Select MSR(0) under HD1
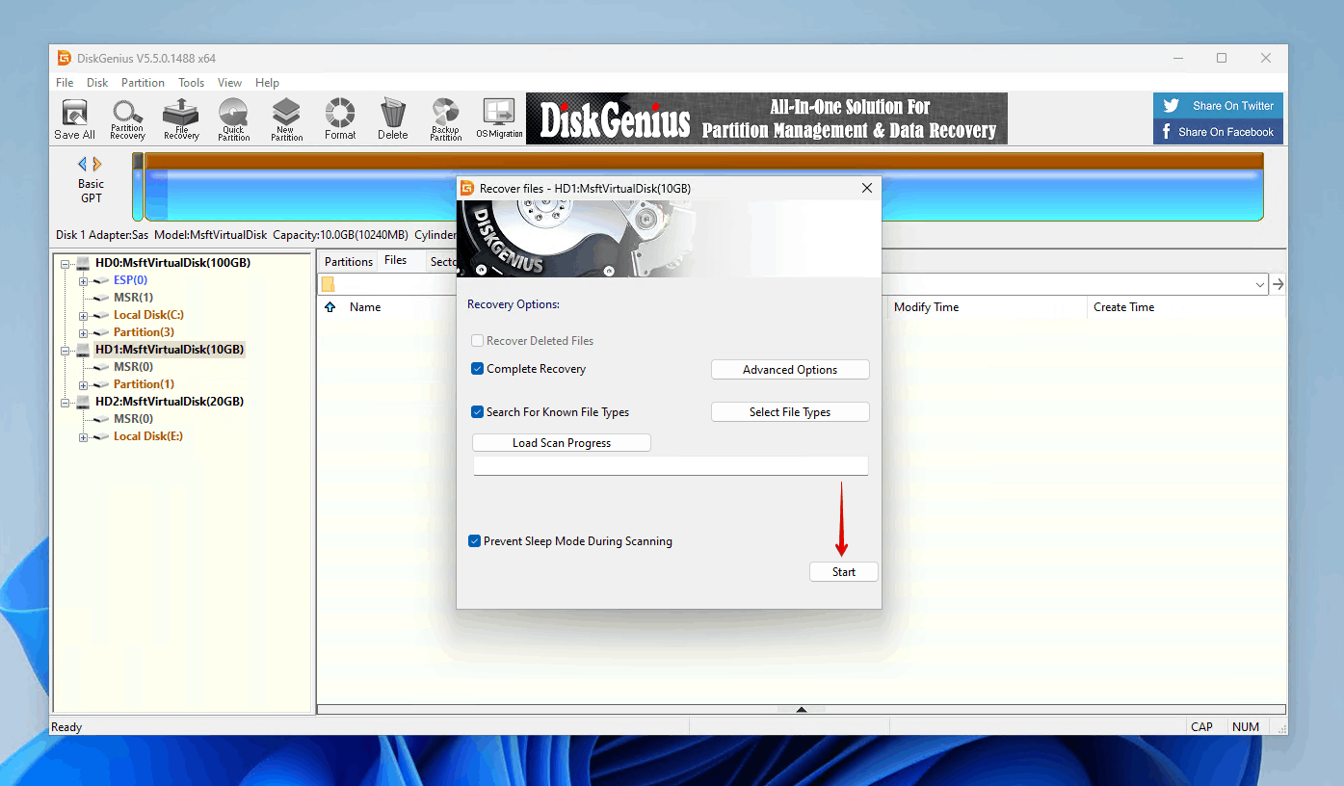 (x=133, y=367)
